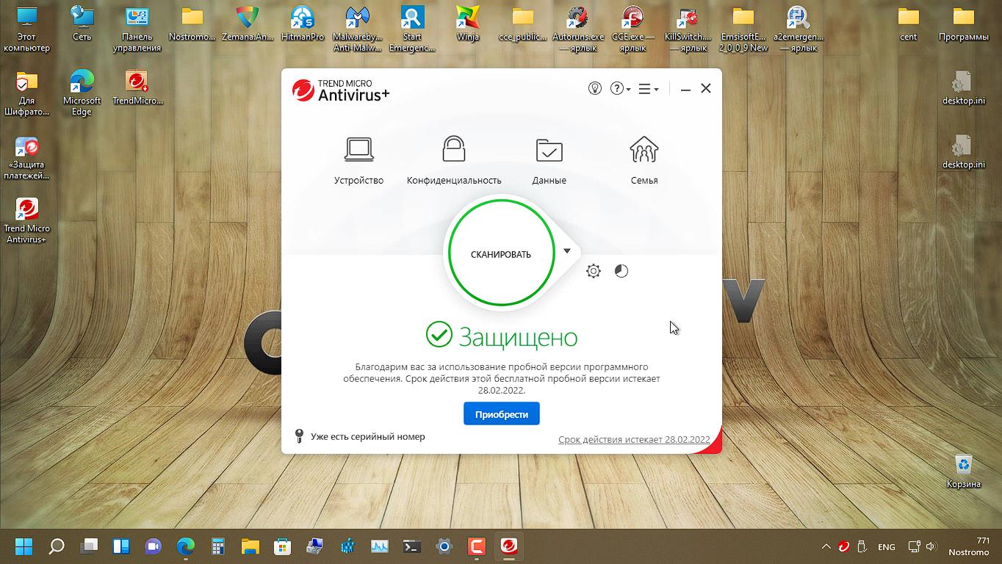Click Trend Micro system tray icon
Image resolution: width=1002 pixels, height=564 pixels.
click(x=845, y=546)
